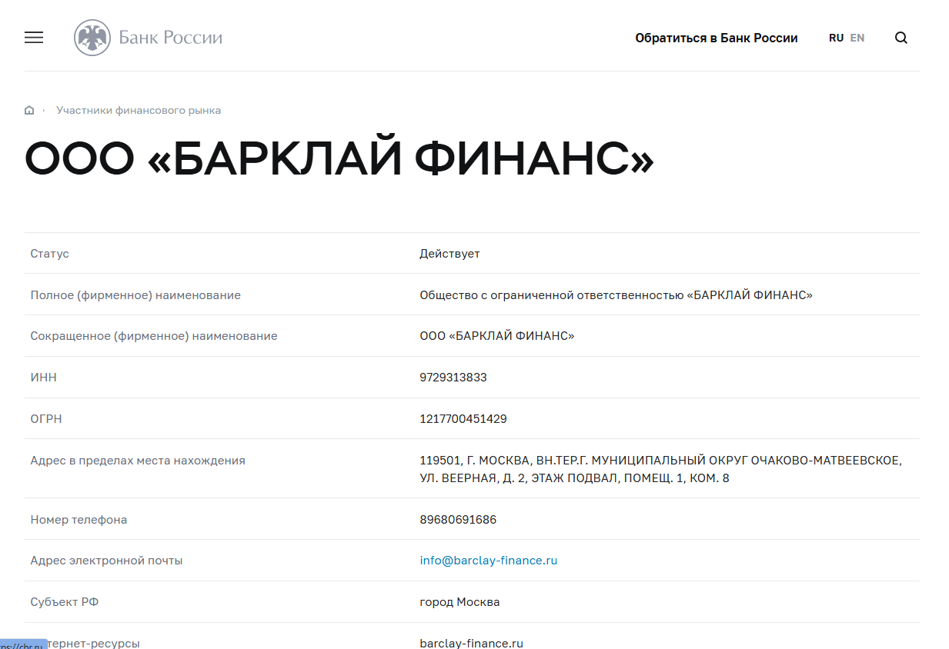
Task: Click the info@barclay-finance.ru email link
Action: click(488, 560)
